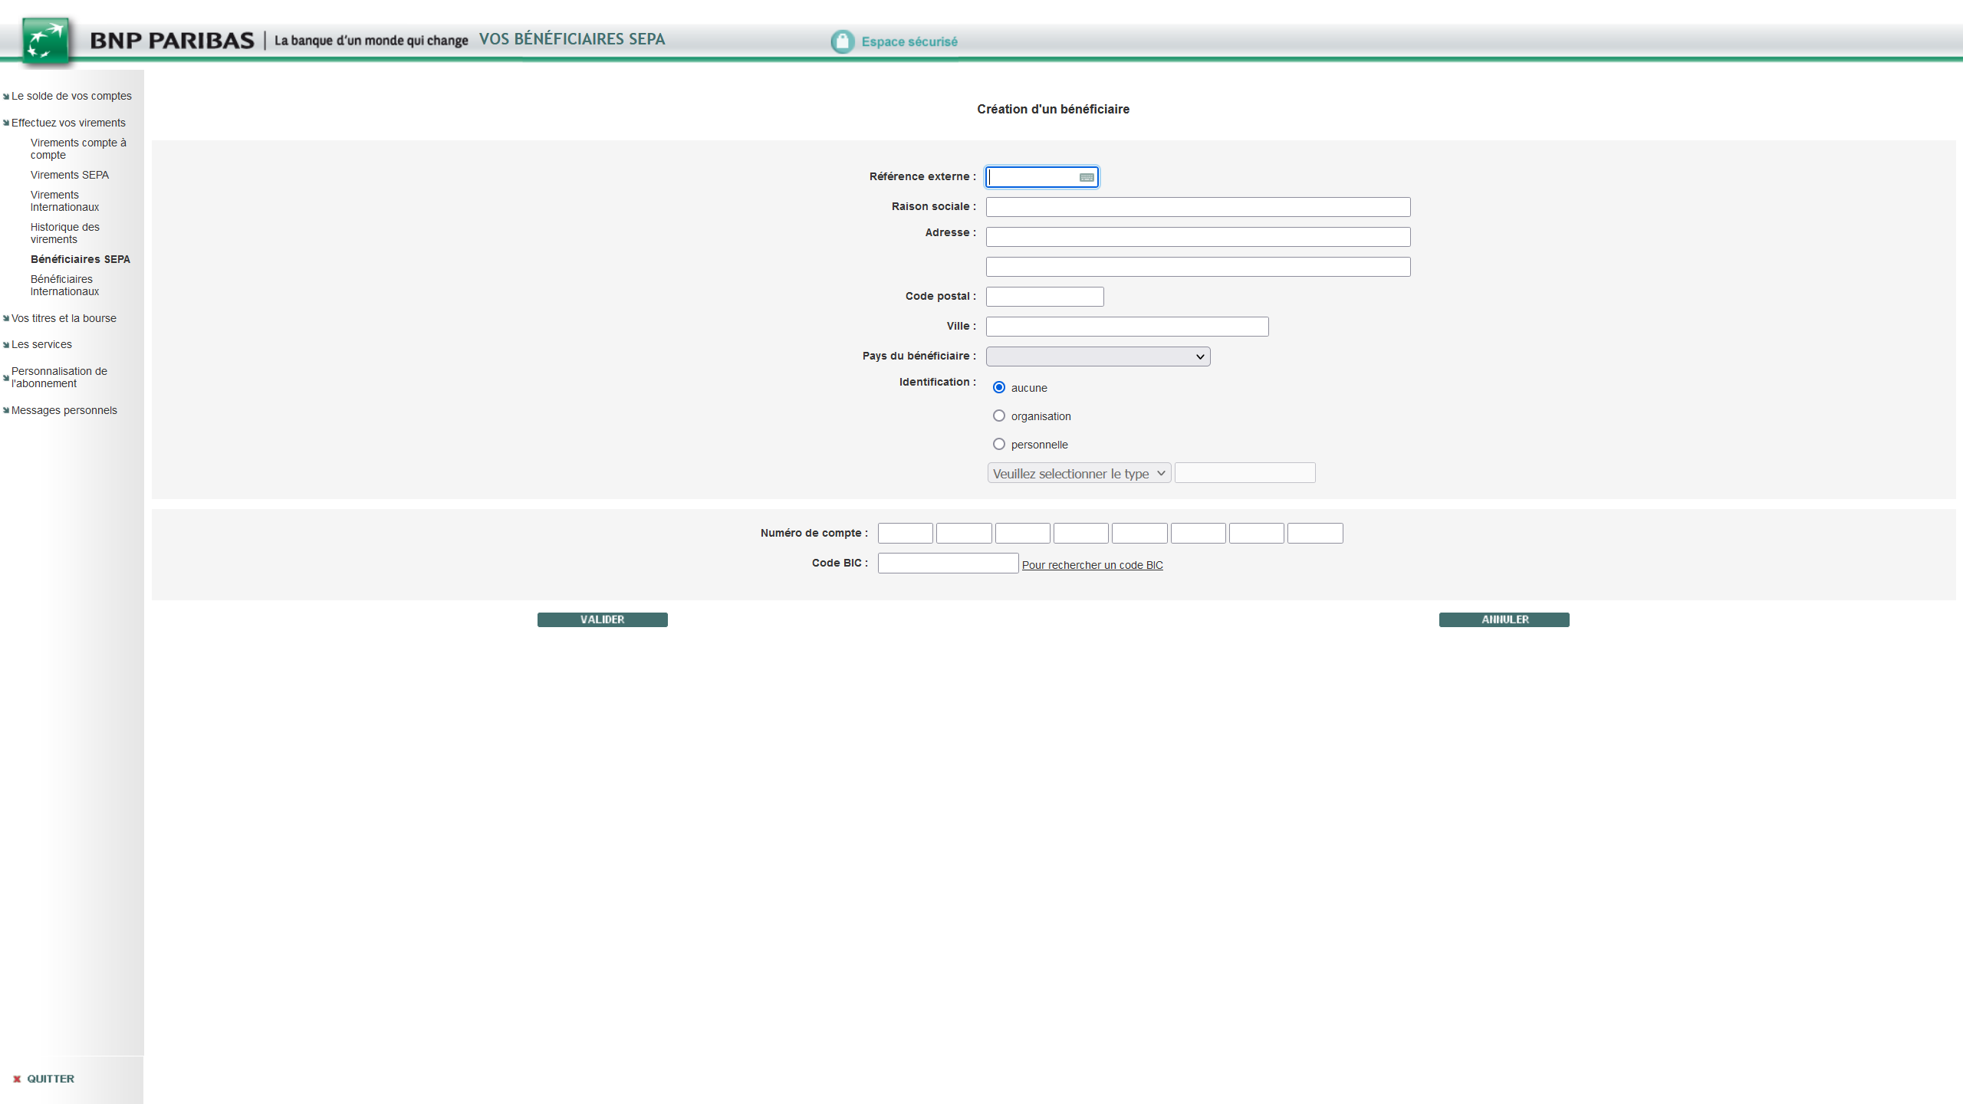
Task: Choose the personnelle identification radio
Action: [x=998, y=444]
